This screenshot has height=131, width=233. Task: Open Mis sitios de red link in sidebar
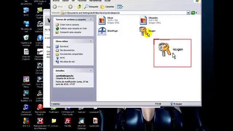[67, 61]
